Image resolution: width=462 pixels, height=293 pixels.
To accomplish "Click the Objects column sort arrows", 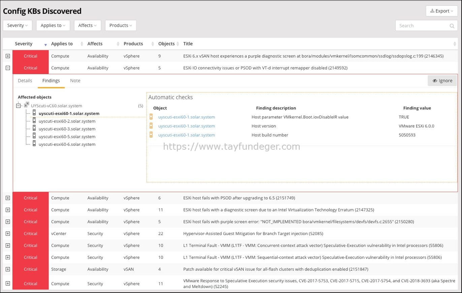I will coord(177,44).
